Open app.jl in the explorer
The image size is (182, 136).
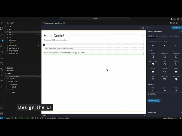pos(11,43)
